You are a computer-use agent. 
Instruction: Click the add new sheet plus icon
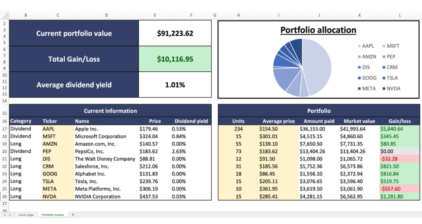click(73, 215)
